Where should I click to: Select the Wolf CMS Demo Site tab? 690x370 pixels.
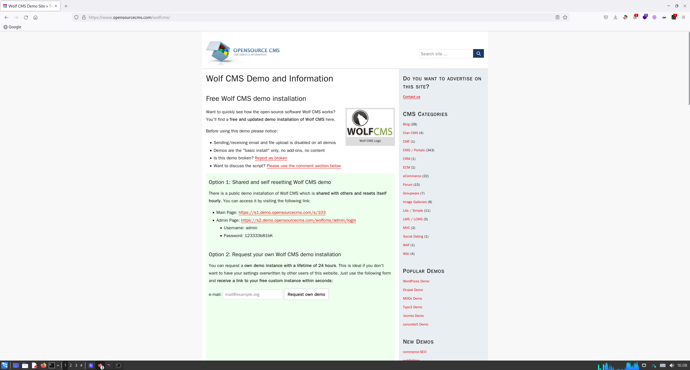(30, 6)
